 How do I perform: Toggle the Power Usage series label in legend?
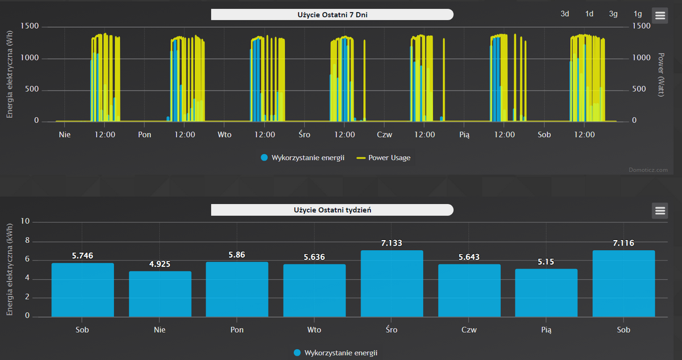[389, 158]
